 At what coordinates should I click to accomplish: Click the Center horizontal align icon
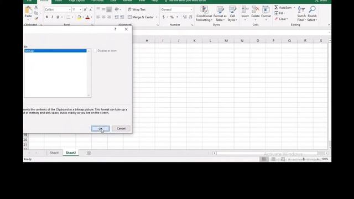[x=103, y=17]
